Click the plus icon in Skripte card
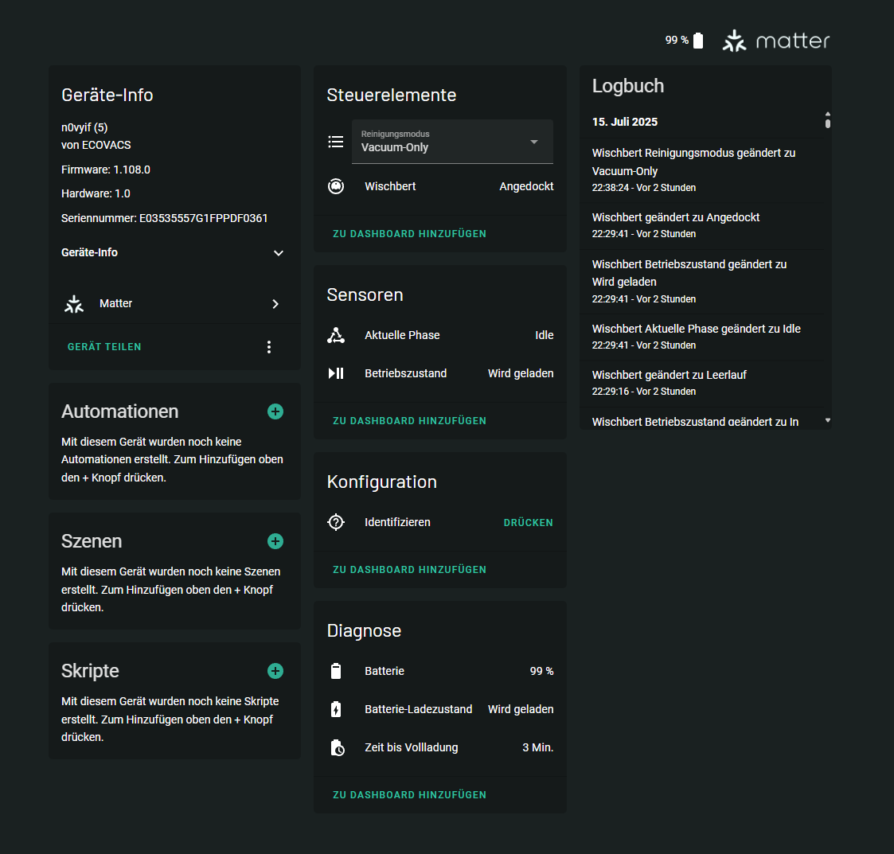The width and height of the screenshot is (894, 854). point(275,671)
